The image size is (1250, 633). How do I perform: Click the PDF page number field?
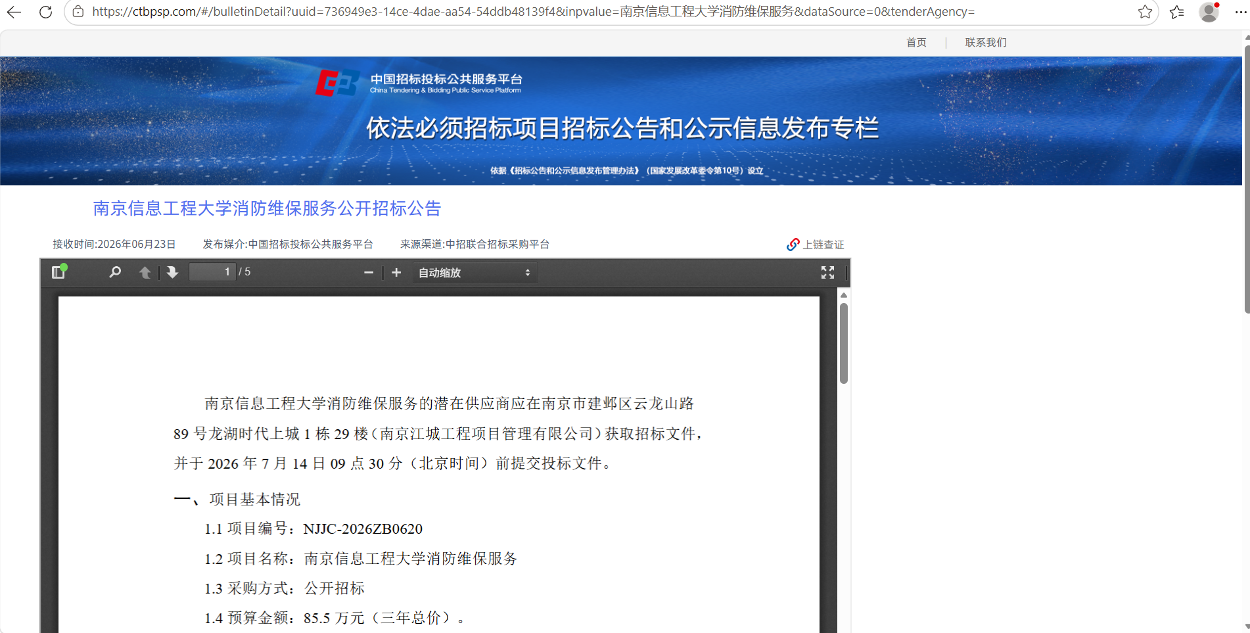(x=212, y=271)
